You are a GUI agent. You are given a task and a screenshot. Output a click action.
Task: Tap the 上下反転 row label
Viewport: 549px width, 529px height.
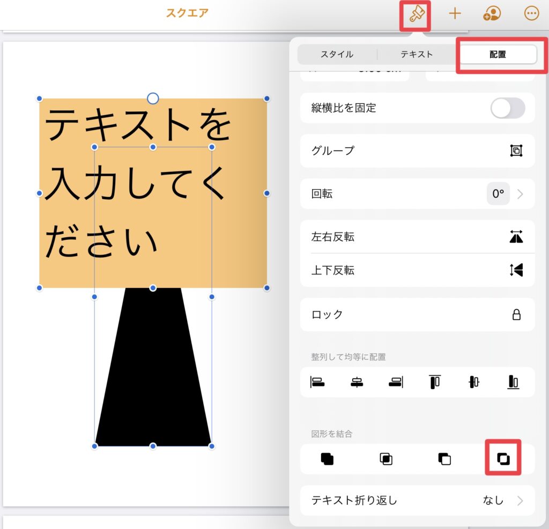coord(332,270)
